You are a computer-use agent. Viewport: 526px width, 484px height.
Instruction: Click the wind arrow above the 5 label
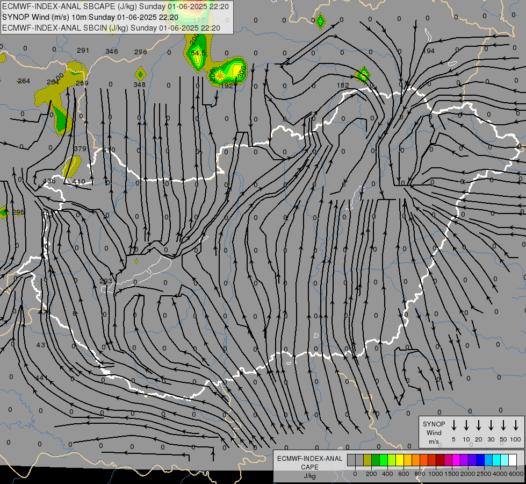tap(453, 425)
